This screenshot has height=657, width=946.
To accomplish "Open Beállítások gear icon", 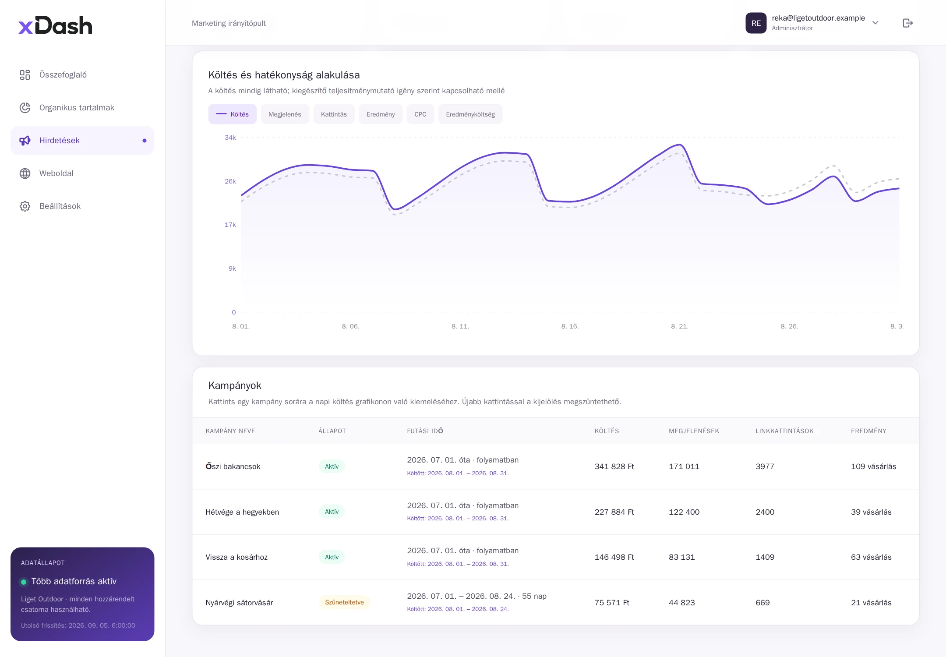I will [25, 206].
